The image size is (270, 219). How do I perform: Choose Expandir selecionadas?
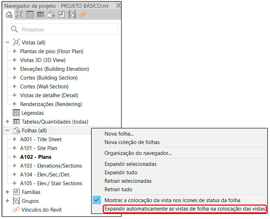point(131,164)
